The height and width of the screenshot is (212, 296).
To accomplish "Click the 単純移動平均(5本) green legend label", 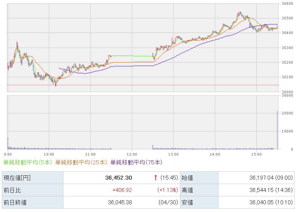I will [x=28, y=162].
